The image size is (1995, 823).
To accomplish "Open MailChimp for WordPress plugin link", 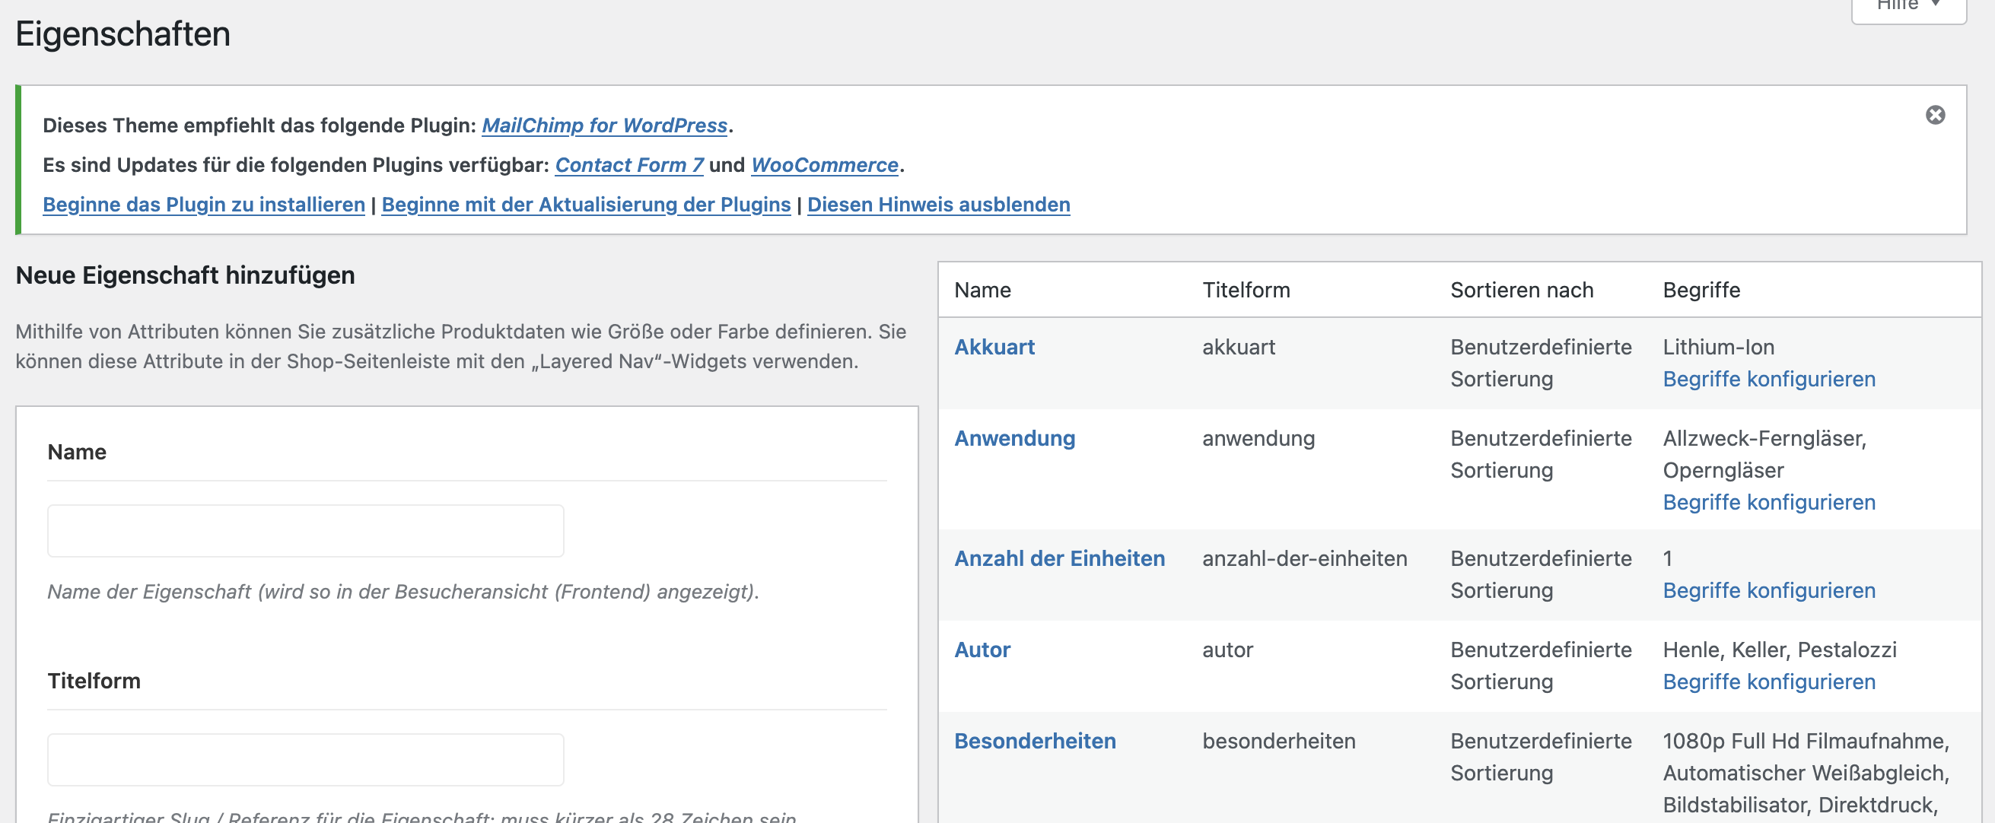I will pos(604,126).
